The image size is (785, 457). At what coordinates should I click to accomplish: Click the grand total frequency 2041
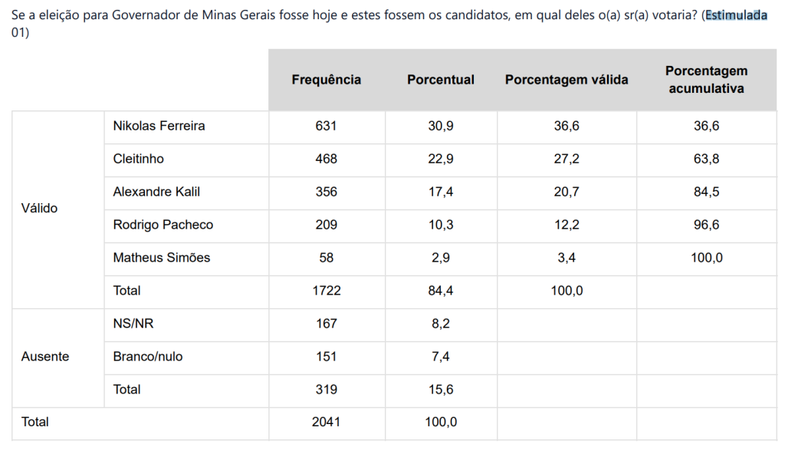click(327, 422)
